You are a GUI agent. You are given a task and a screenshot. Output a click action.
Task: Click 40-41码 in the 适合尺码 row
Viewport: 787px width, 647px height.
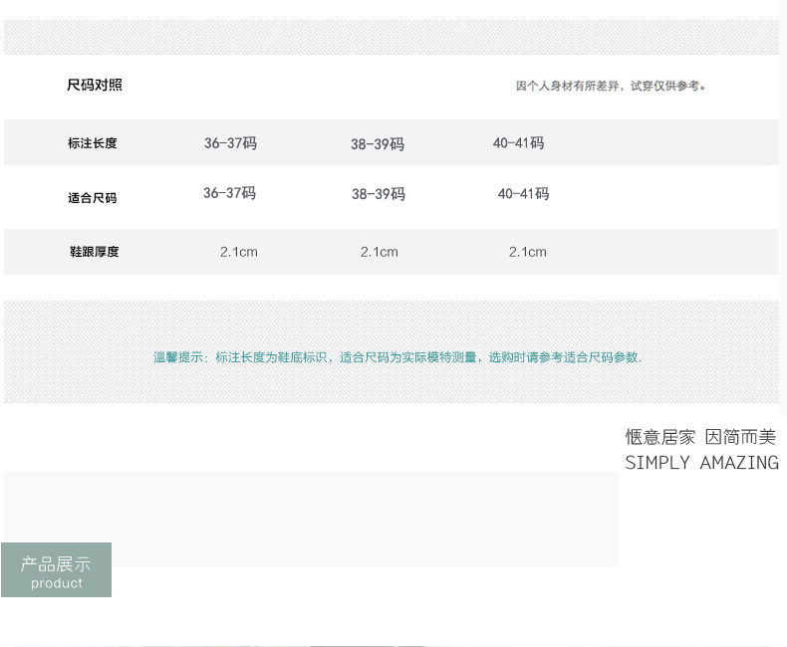coord(523,193)
